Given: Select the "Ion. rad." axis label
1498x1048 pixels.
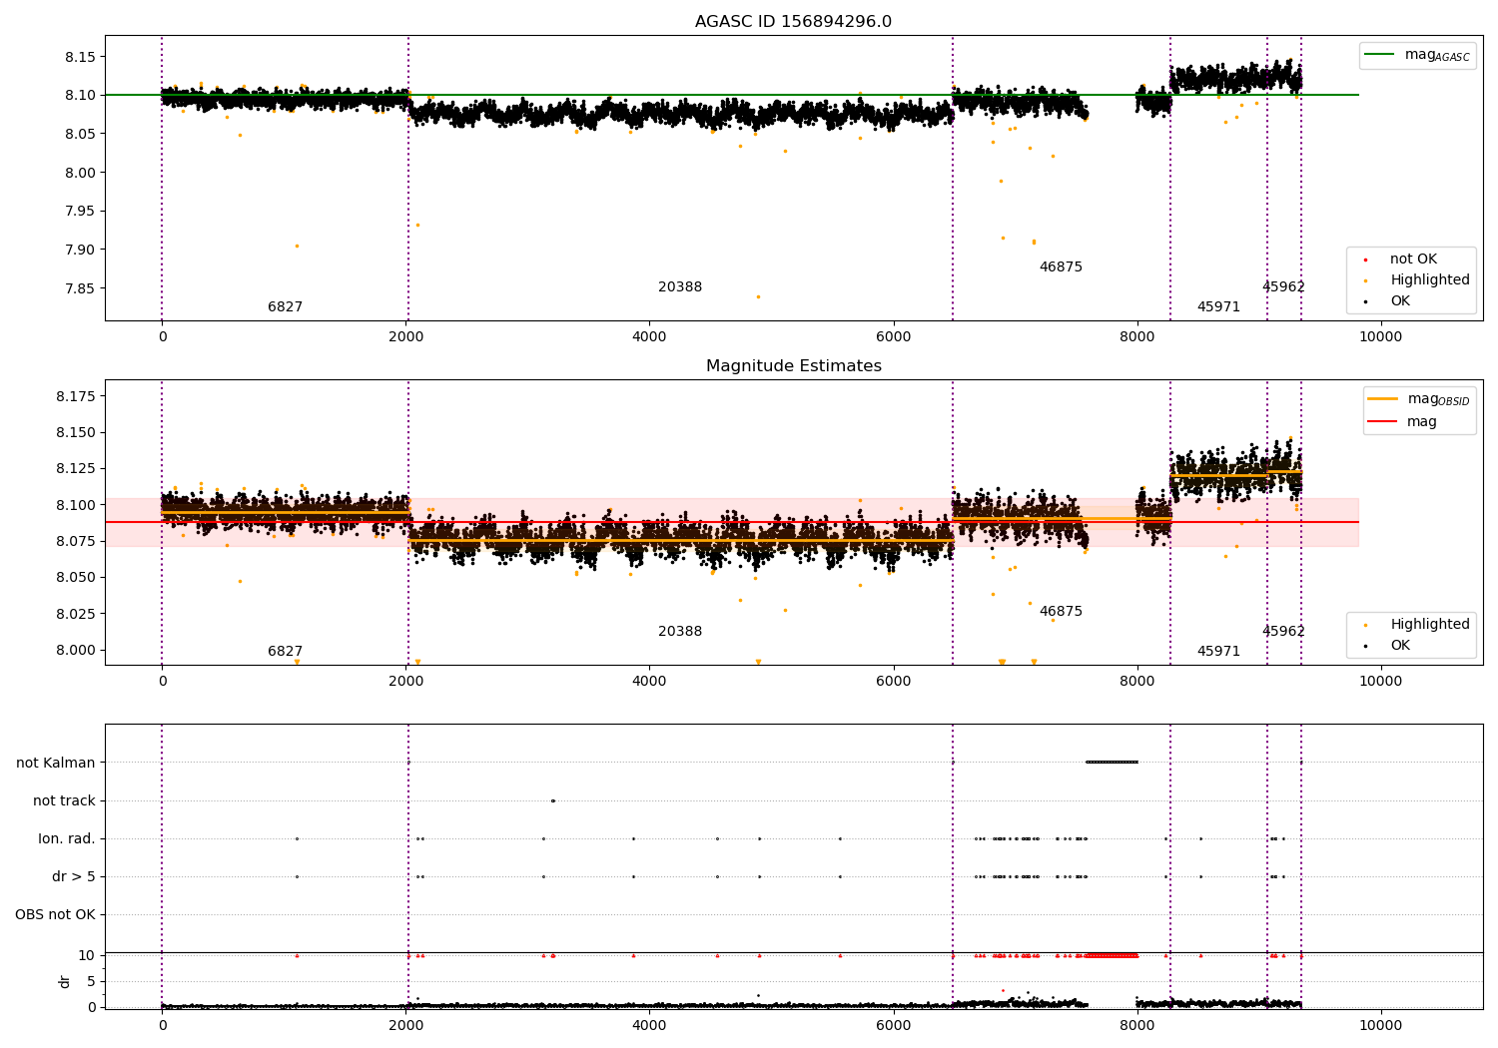Looking at the screenshot, I should click(67, 838).
